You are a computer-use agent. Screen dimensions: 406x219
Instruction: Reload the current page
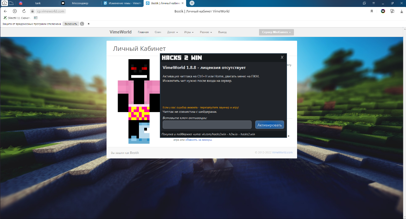24,11
